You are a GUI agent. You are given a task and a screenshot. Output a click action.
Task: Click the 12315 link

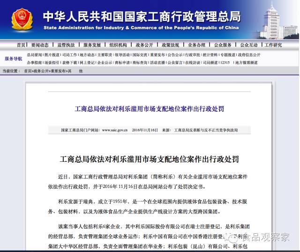tap(225, 63)
